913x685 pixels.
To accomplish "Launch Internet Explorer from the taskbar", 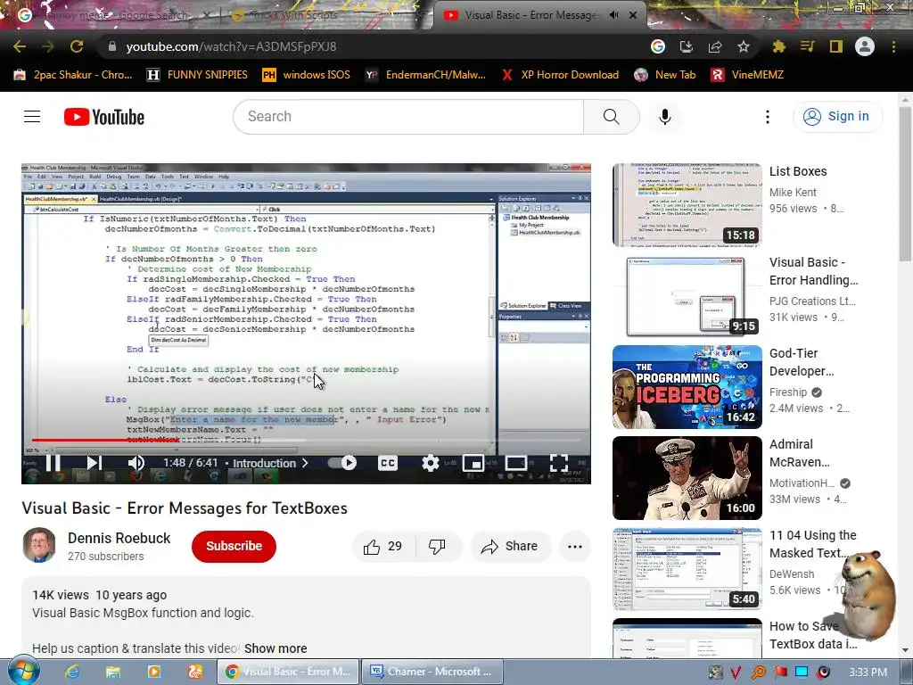I will tap(72, 672).
